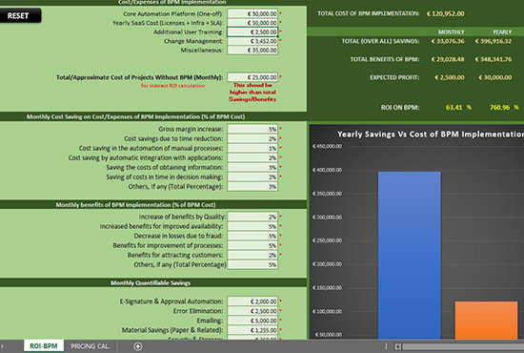Select Change Management cost field

tap(252, 41)
